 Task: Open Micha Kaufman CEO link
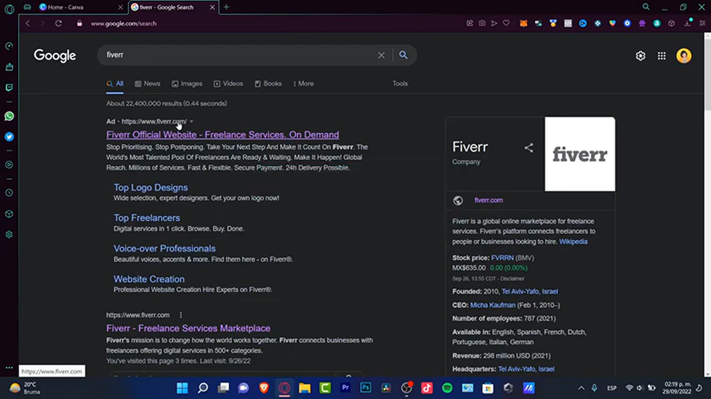(x=493, y=305)
